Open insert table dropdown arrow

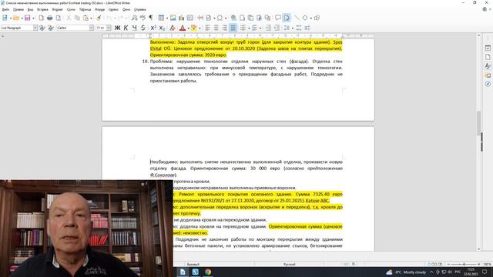click(x=166, y=18)
